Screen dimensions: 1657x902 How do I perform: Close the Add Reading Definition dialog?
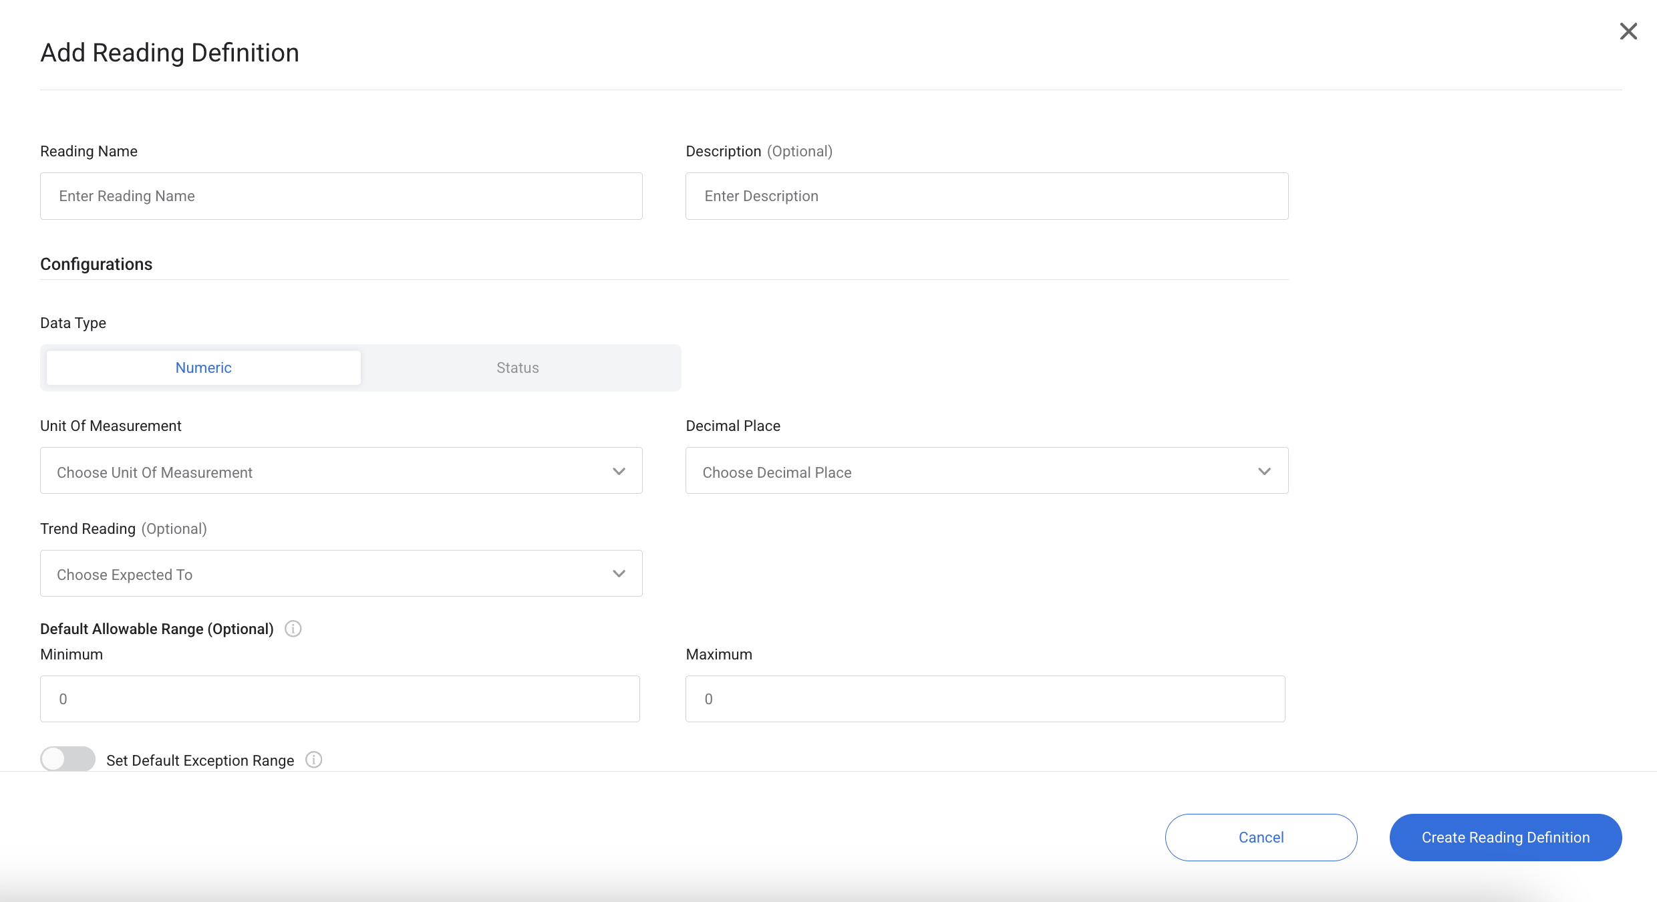pyautogui.click(x=1628, y=31)
